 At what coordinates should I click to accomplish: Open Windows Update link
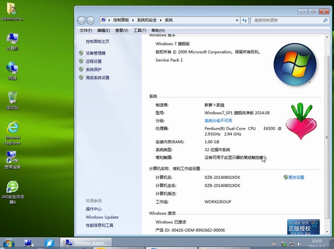102,217
